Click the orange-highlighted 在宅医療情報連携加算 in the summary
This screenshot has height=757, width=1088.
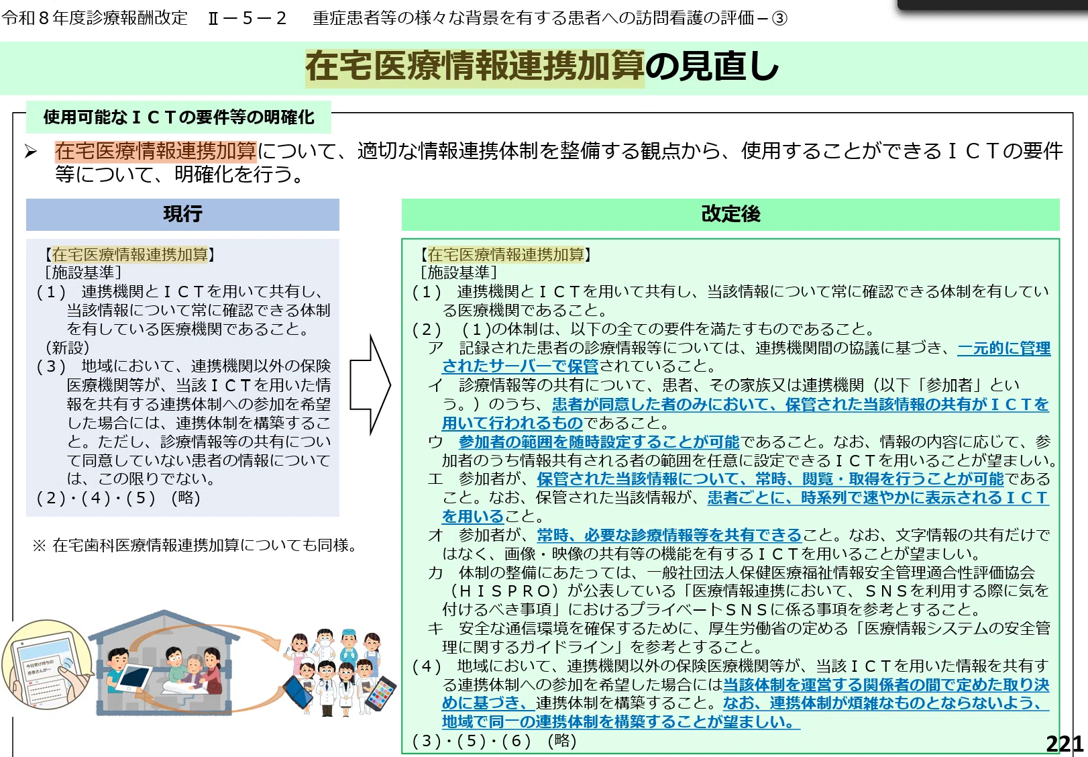(156, 151)
